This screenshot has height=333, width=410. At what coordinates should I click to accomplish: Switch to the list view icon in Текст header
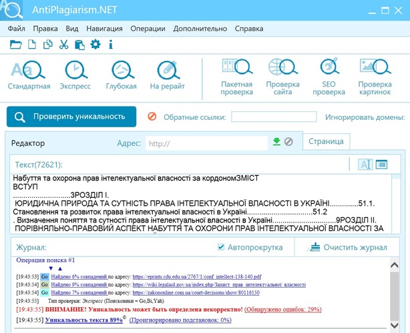(381, 165)
